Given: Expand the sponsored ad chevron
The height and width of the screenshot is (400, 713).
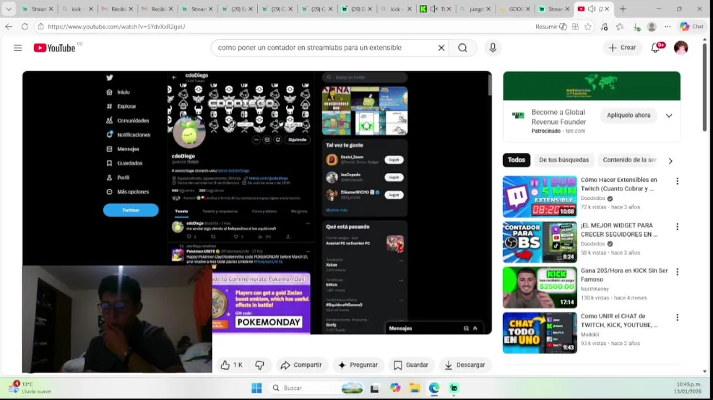Looking at the screenshot, I should tap(669, 116).
